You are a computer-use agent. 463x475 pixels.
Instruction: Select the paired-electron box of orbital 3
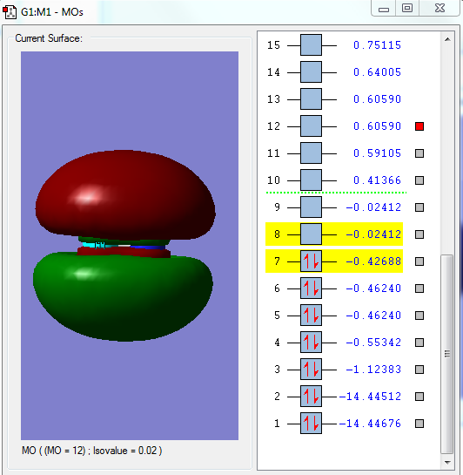311,370
